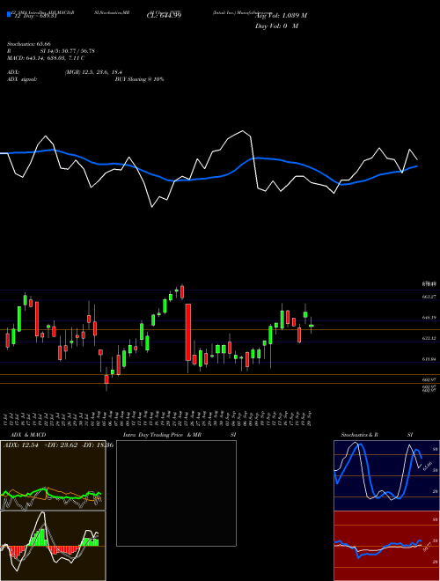Viewport: 440px width, 581px height.
Task: Click the 663.27 price axis label
Action: tap(429, 297)
